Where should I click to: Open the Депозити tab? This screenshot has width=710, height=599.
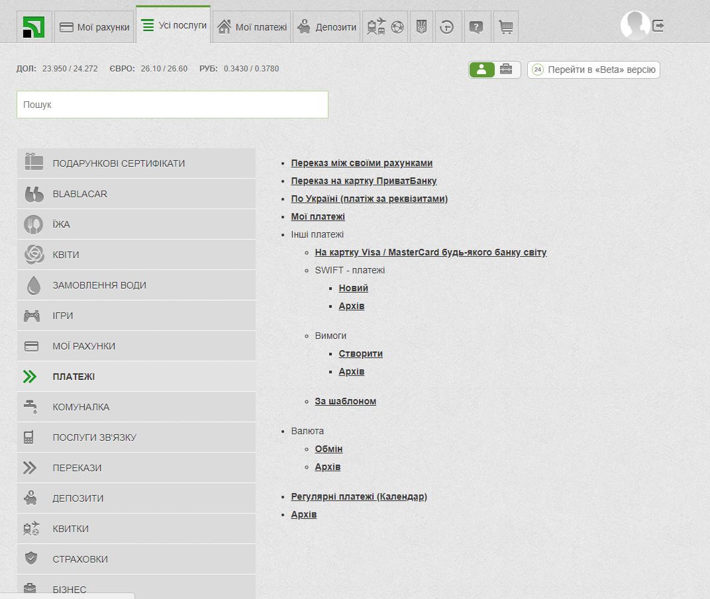(x=327, y=27)
